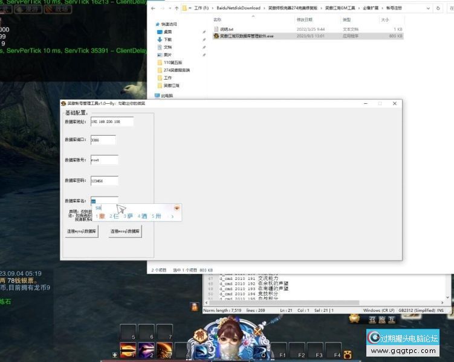This screenshot has height=362, width=454.
Task: Click the game skill icon in slot 3
Action: 164,350
